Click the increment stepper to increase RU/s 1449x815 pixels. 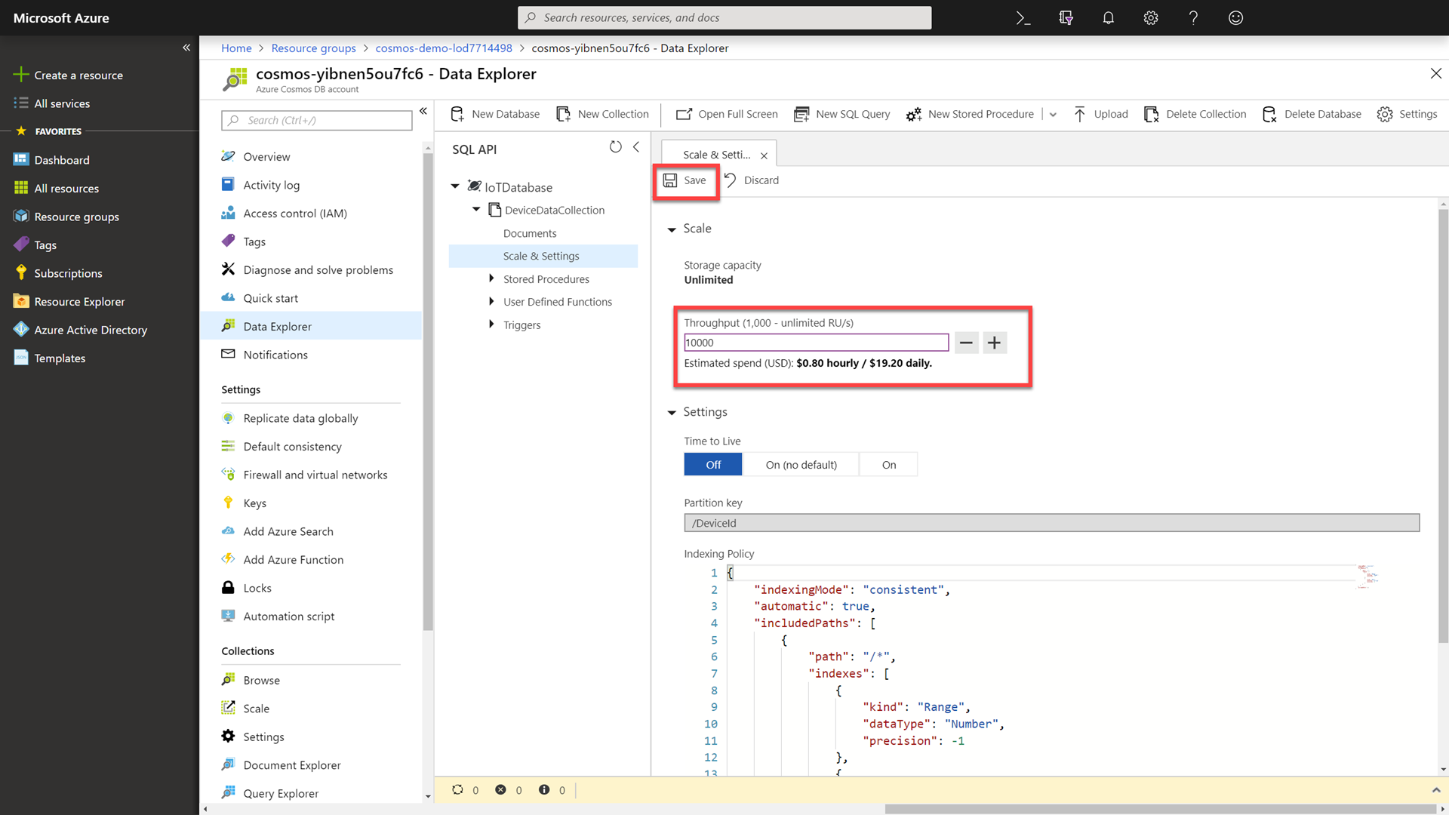click(993, 343)
